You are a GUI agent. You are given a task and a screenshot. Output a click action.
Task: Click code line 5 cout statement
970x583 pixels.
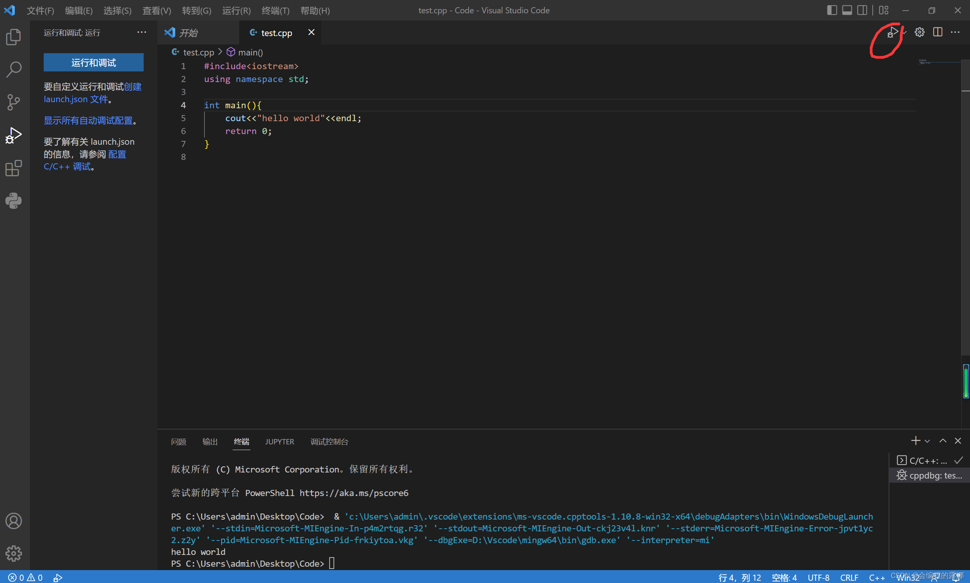pos(293,118)
